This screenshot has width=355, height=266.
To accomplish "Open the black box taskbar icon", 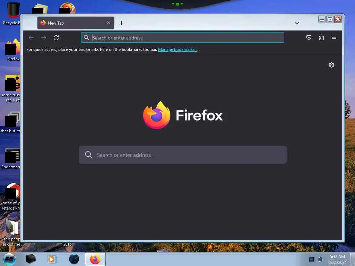I will tap(31, 259).
